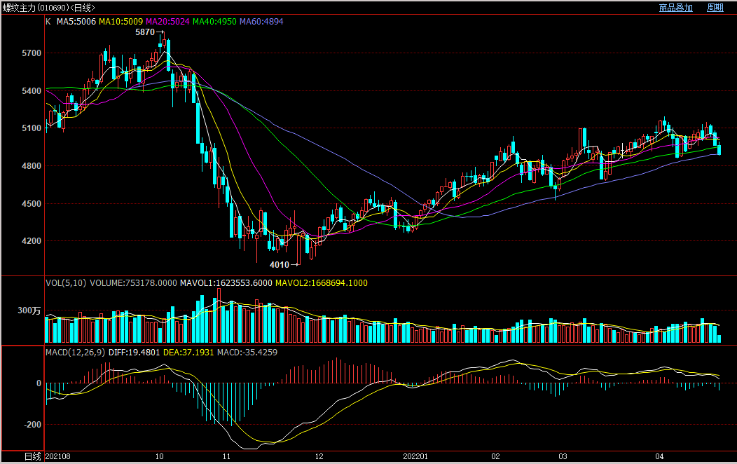This screenshot has height=464, width=737.
Task: Click the 4010 low price marker
Action: coord(280,264)
